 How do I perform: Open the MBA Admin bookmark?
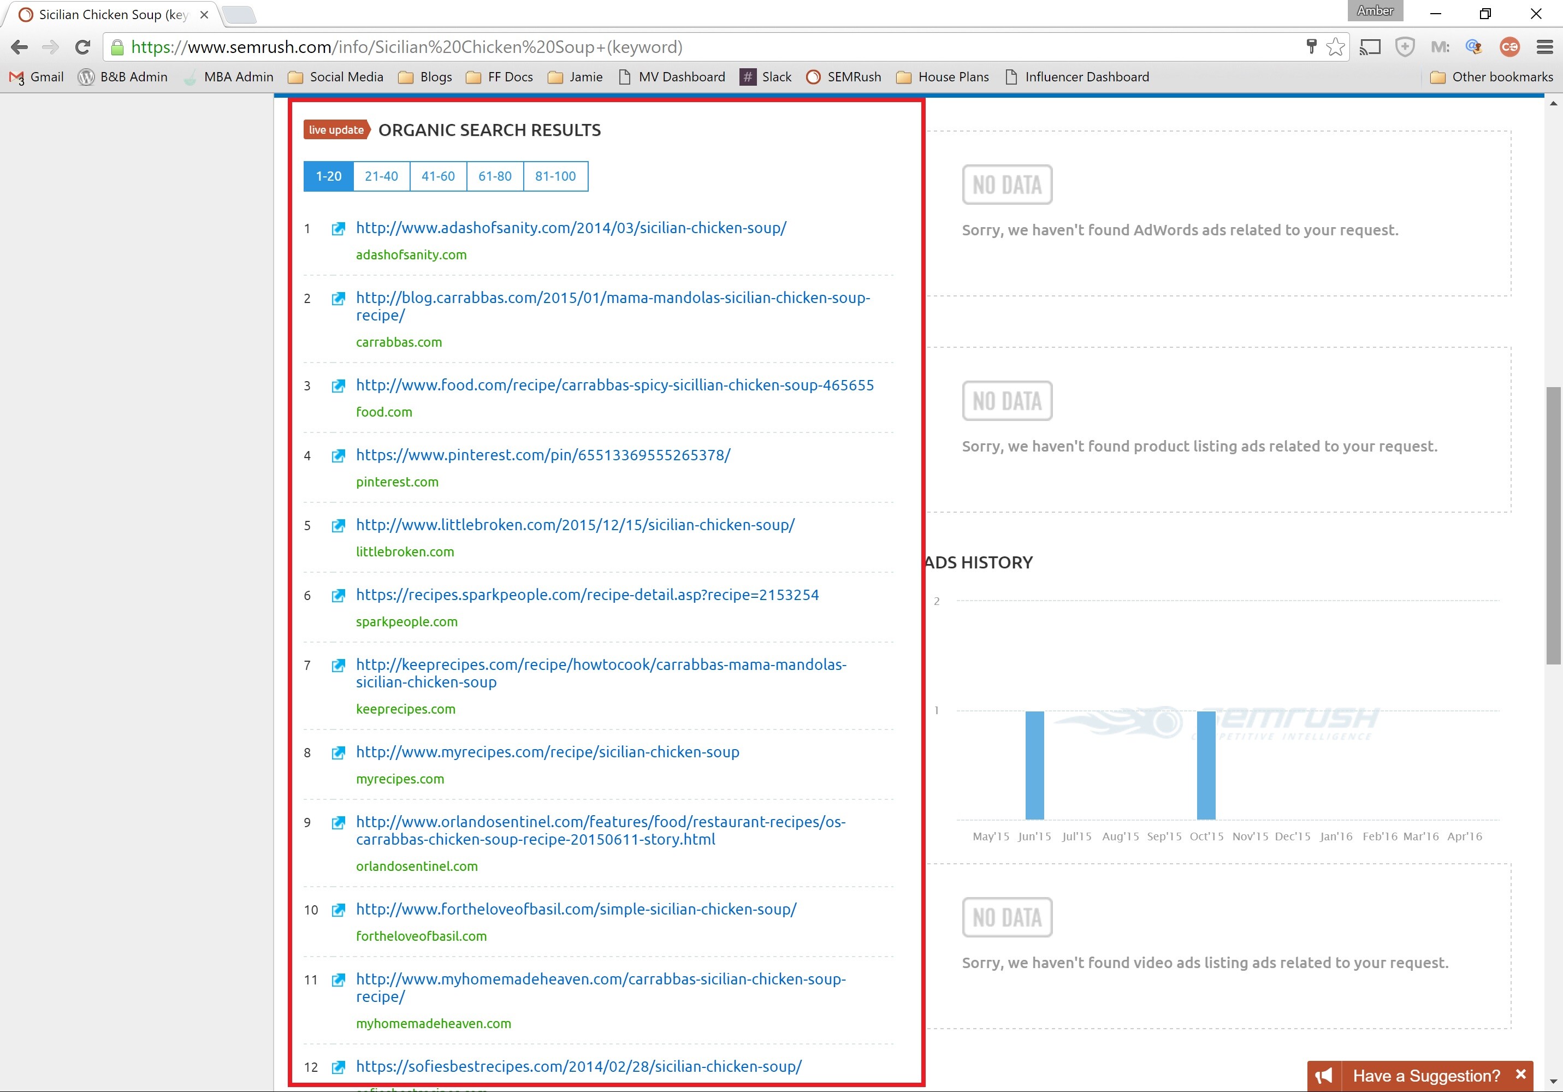point(229,77)
